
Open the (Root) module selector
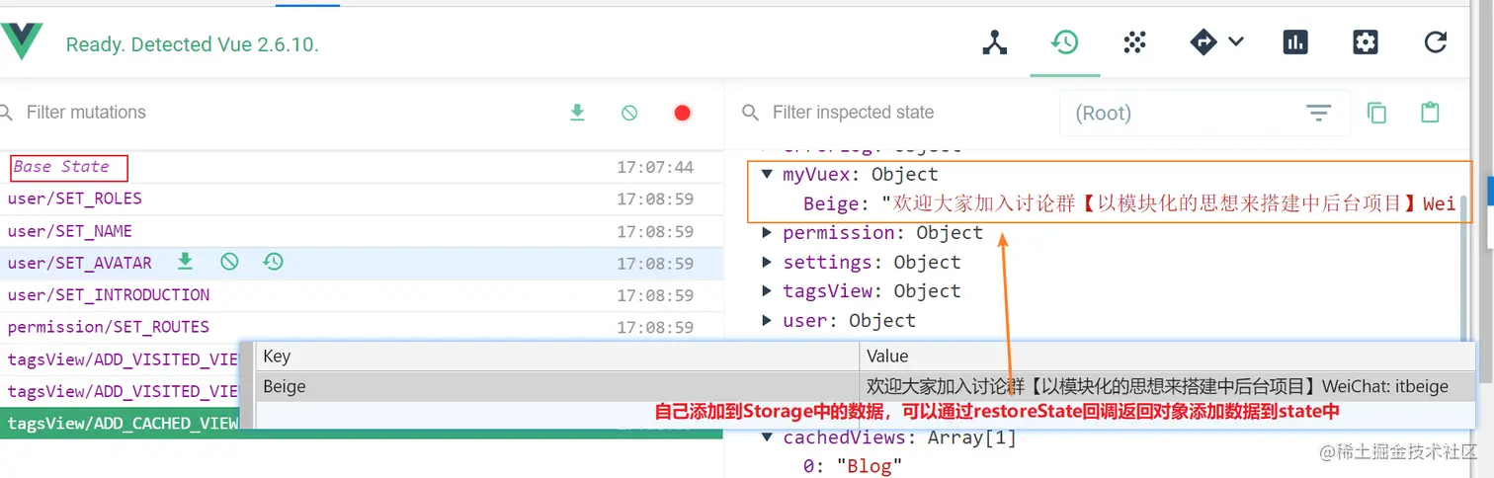click(x=1203, y=113)
